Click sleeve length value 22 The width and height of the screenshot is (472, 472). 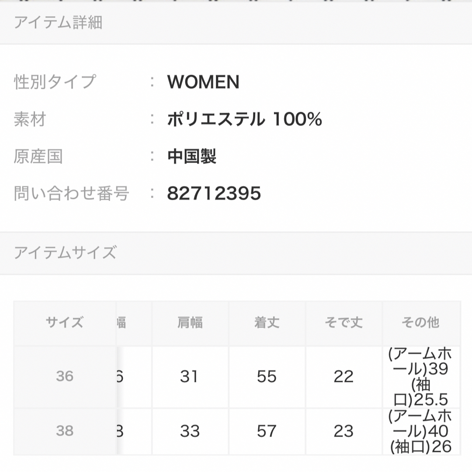pos(344,377)
